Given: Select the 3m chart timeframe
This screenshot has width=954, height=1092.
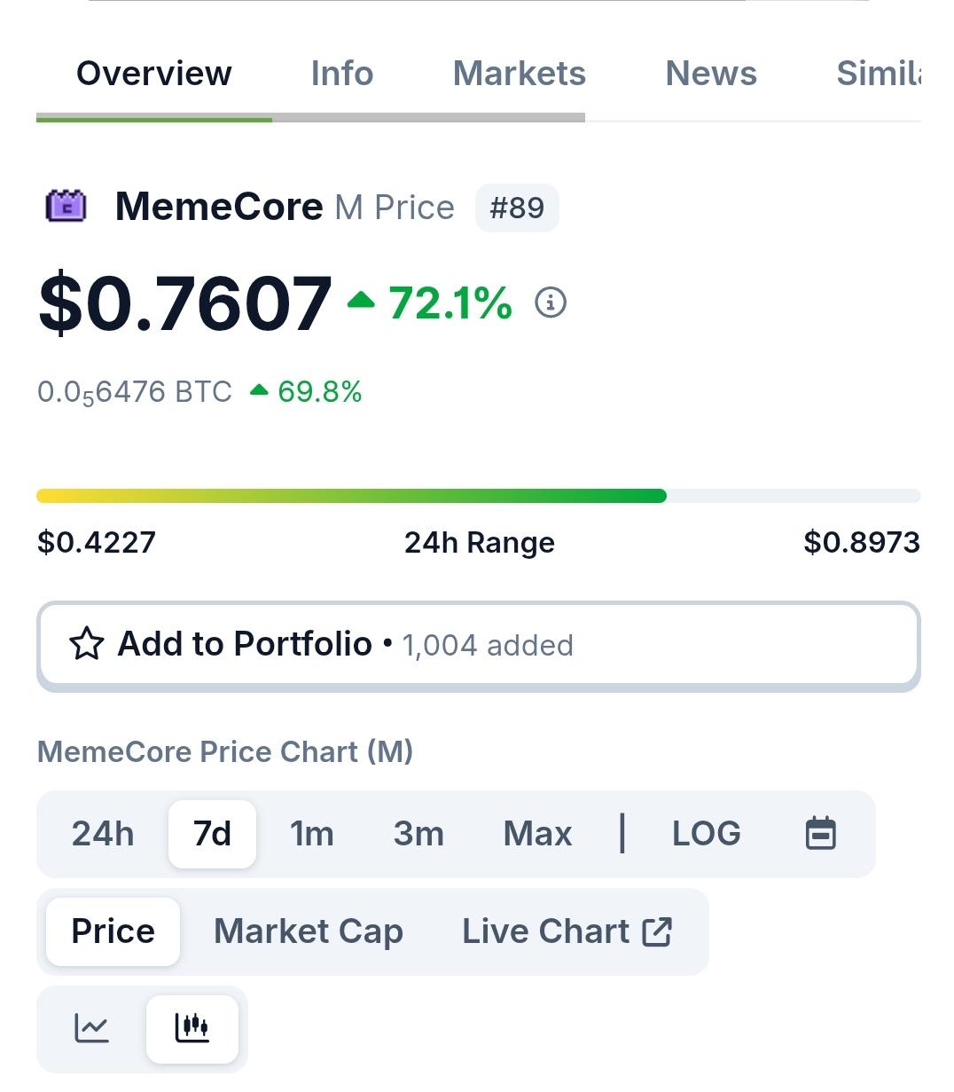Looking at the screenshot, I should [x=418, y=833].
